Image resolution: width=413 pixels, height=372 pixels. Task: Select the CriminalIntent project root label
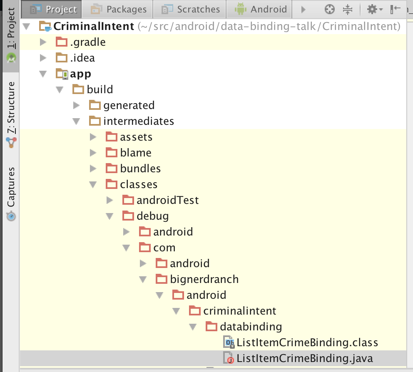[94, 26]
